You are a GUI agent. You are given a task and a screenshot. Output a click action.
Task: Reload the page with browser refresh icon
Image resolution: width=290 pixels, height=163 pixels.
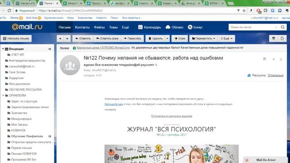click(9, 10)
